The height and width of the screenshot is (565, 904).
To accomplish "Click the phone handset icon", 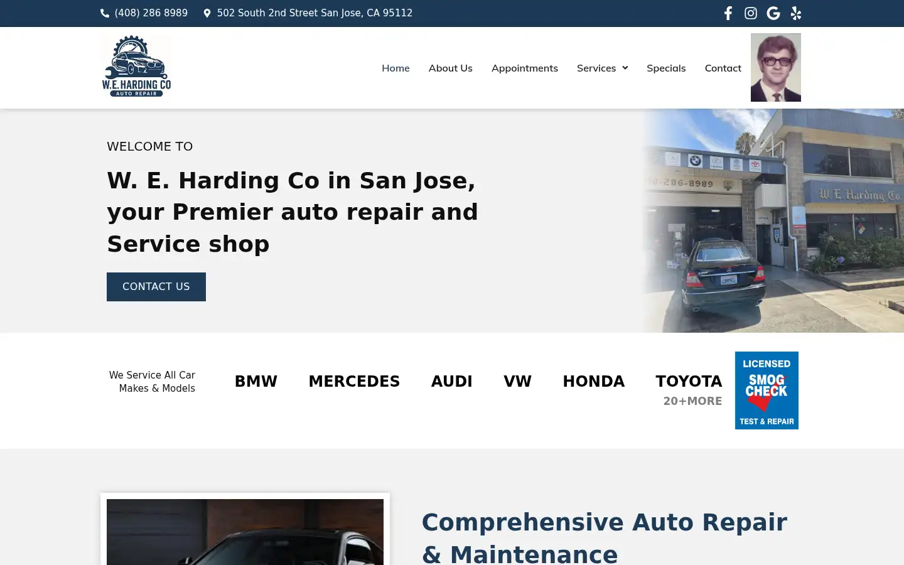I will (x=105, y=13).
